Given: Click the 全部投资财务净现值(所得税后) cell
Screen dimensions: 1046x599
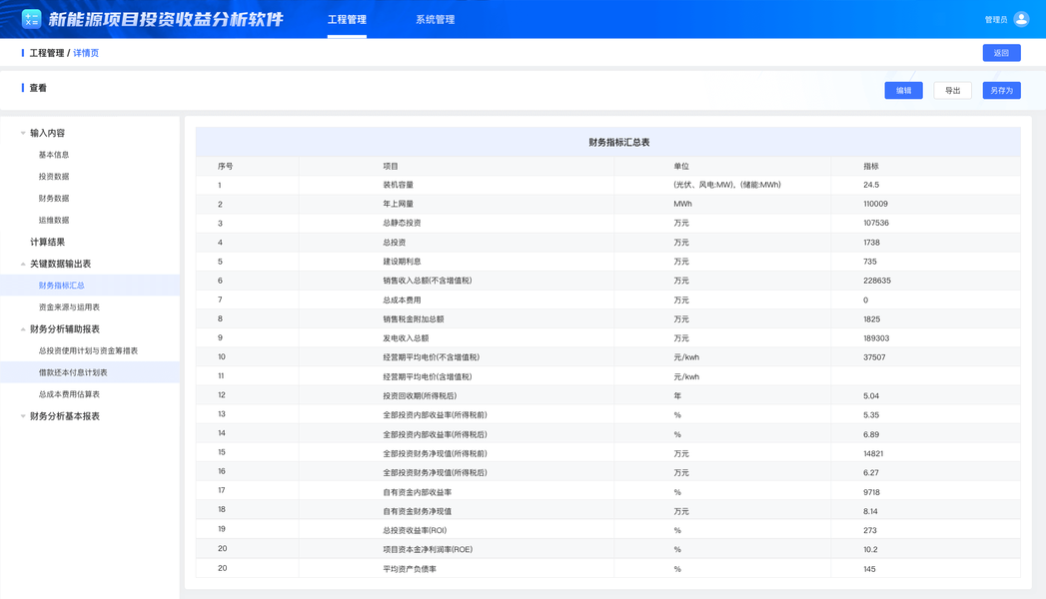Looking at the screenshot, I should 435,472.
